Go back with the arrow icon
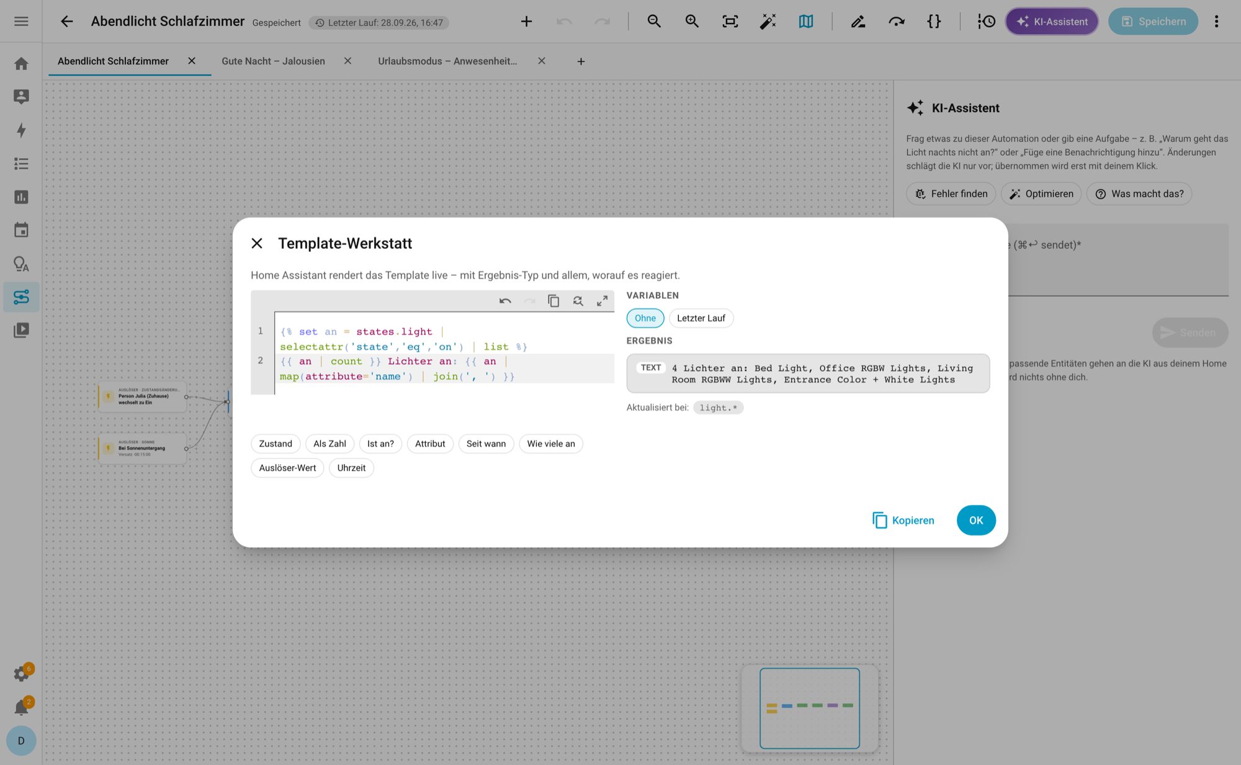This screenshot has height=765, width=1241. tap(66, 21)
